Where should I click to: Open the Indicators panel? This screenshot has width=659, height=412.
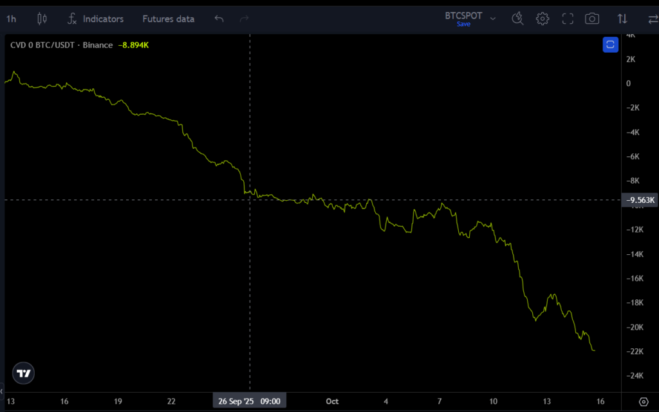click(x=95, y=19)
